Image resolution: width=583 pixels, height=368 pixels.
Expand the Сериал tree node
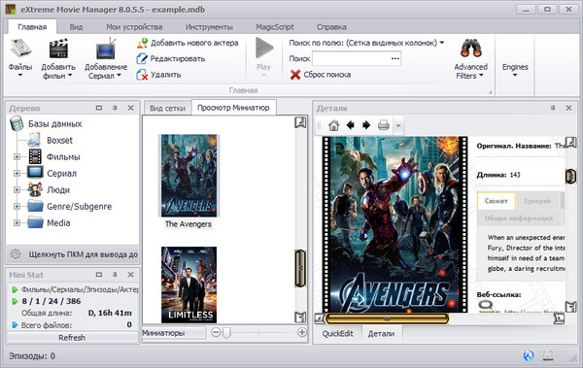17,173
